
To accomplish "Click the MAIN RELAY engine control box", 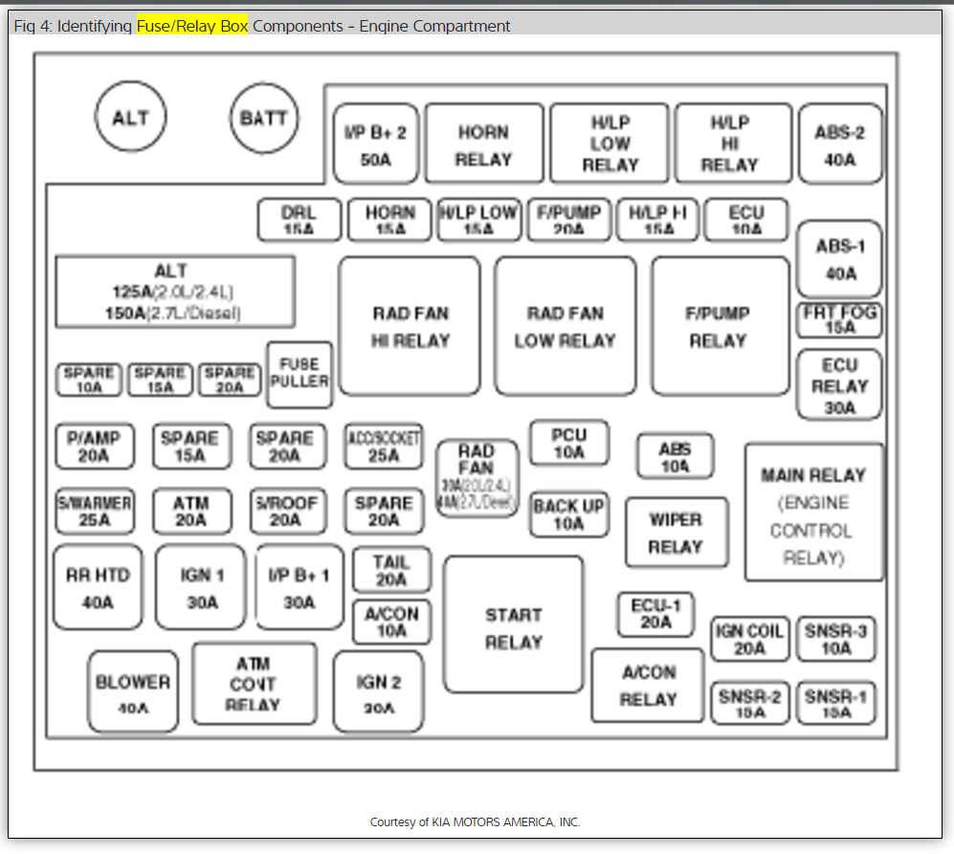I will click(814, 513).
